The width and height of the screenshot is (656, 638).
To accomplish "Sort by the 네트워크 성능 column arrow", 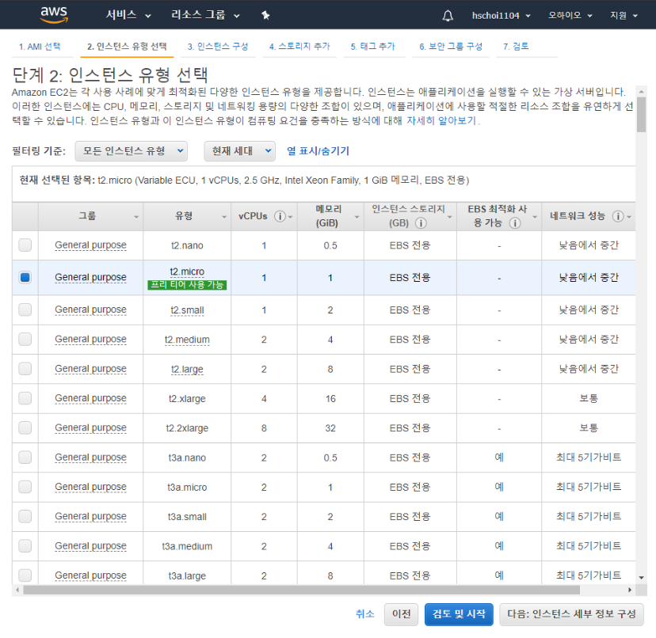I will click(x=629, y=217).
